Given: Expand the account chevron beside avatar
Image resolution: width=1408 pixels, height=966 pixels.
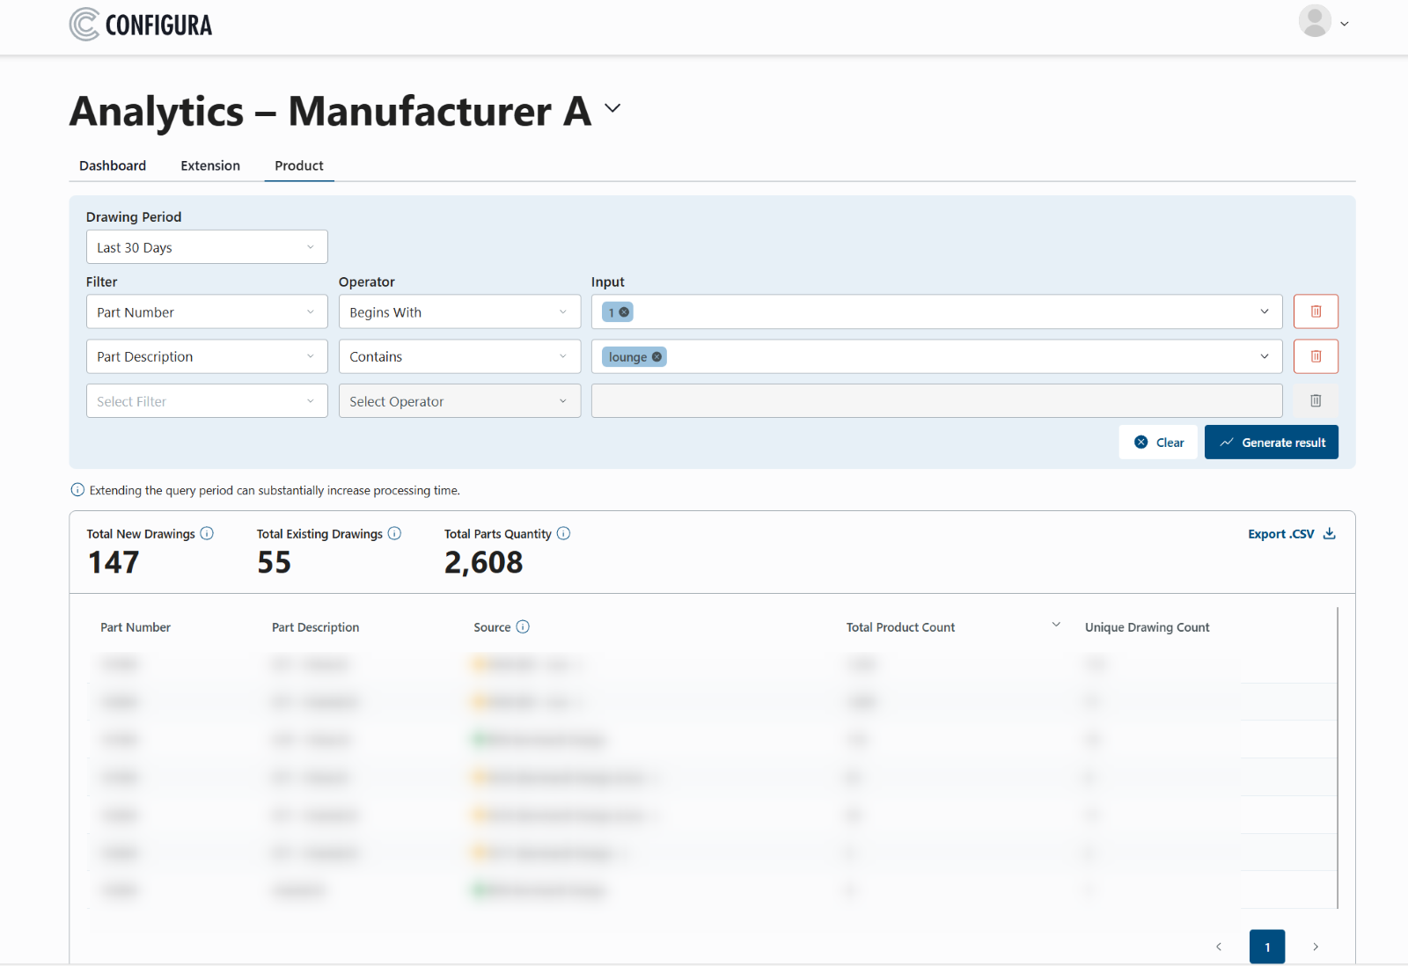Looking at the screenshot, I should point(1345,24).
